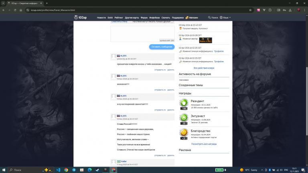
Task: Open the tab search dropdown arrow
Action: click(3, 3)
